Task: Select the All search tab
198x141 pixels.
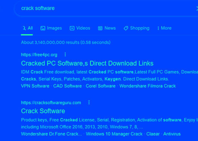Action: (27, 28)
